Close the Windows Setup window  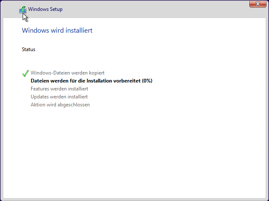click(x=258, y=4)
